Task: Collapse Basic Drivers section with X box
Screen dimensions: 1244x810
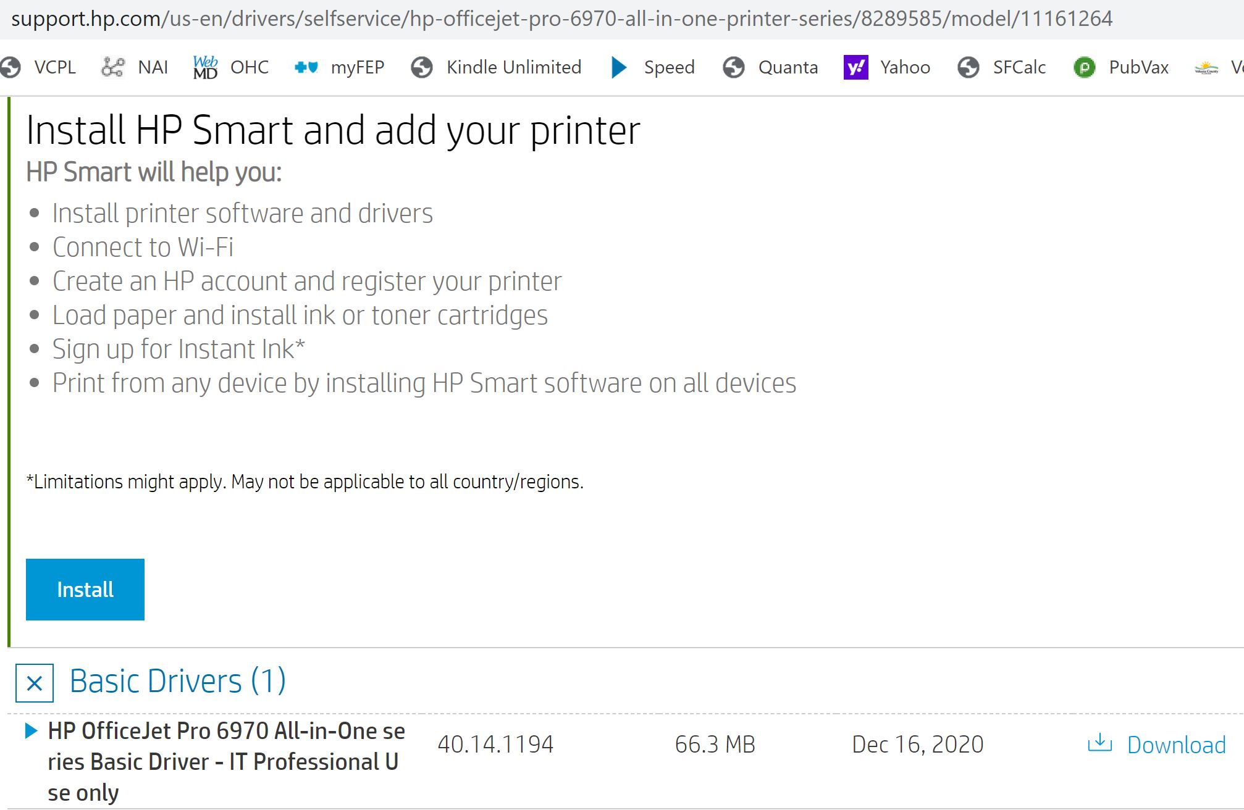Action: [35, 683]
